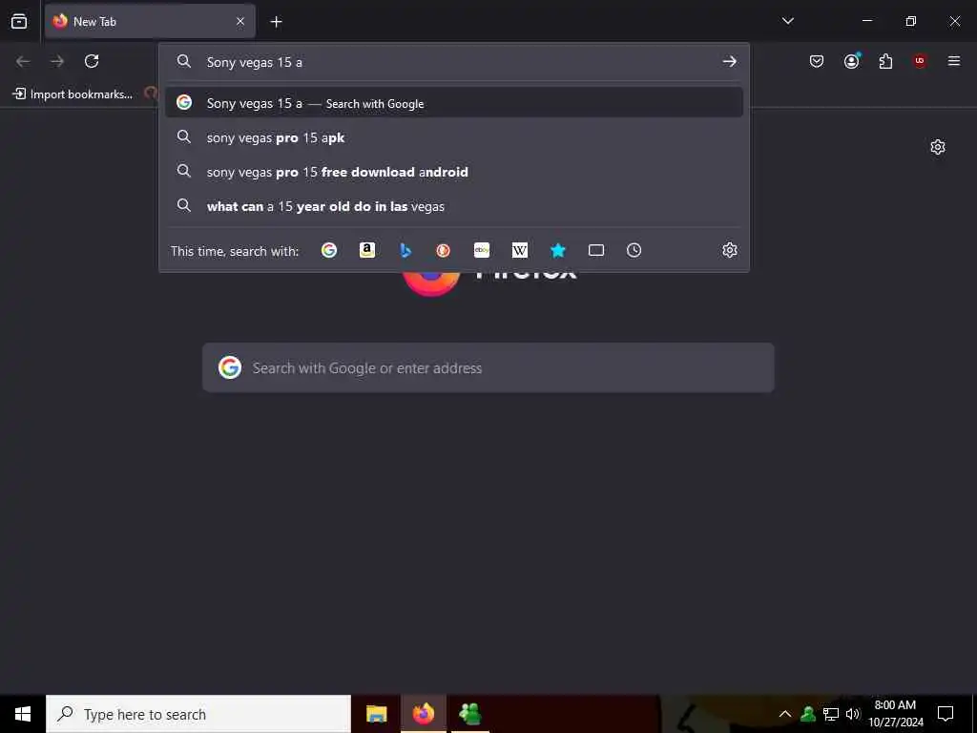This screenshot has width=977, height=733.
Task: Click the Firefox taskbar icon
Action: (423, 714)
